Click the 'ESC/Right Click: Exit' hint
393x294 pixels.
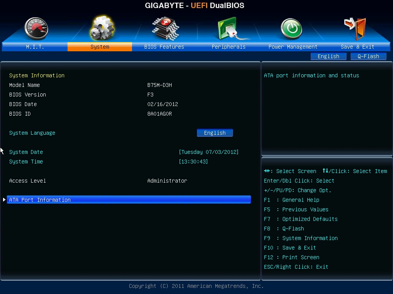coord(296,267)
